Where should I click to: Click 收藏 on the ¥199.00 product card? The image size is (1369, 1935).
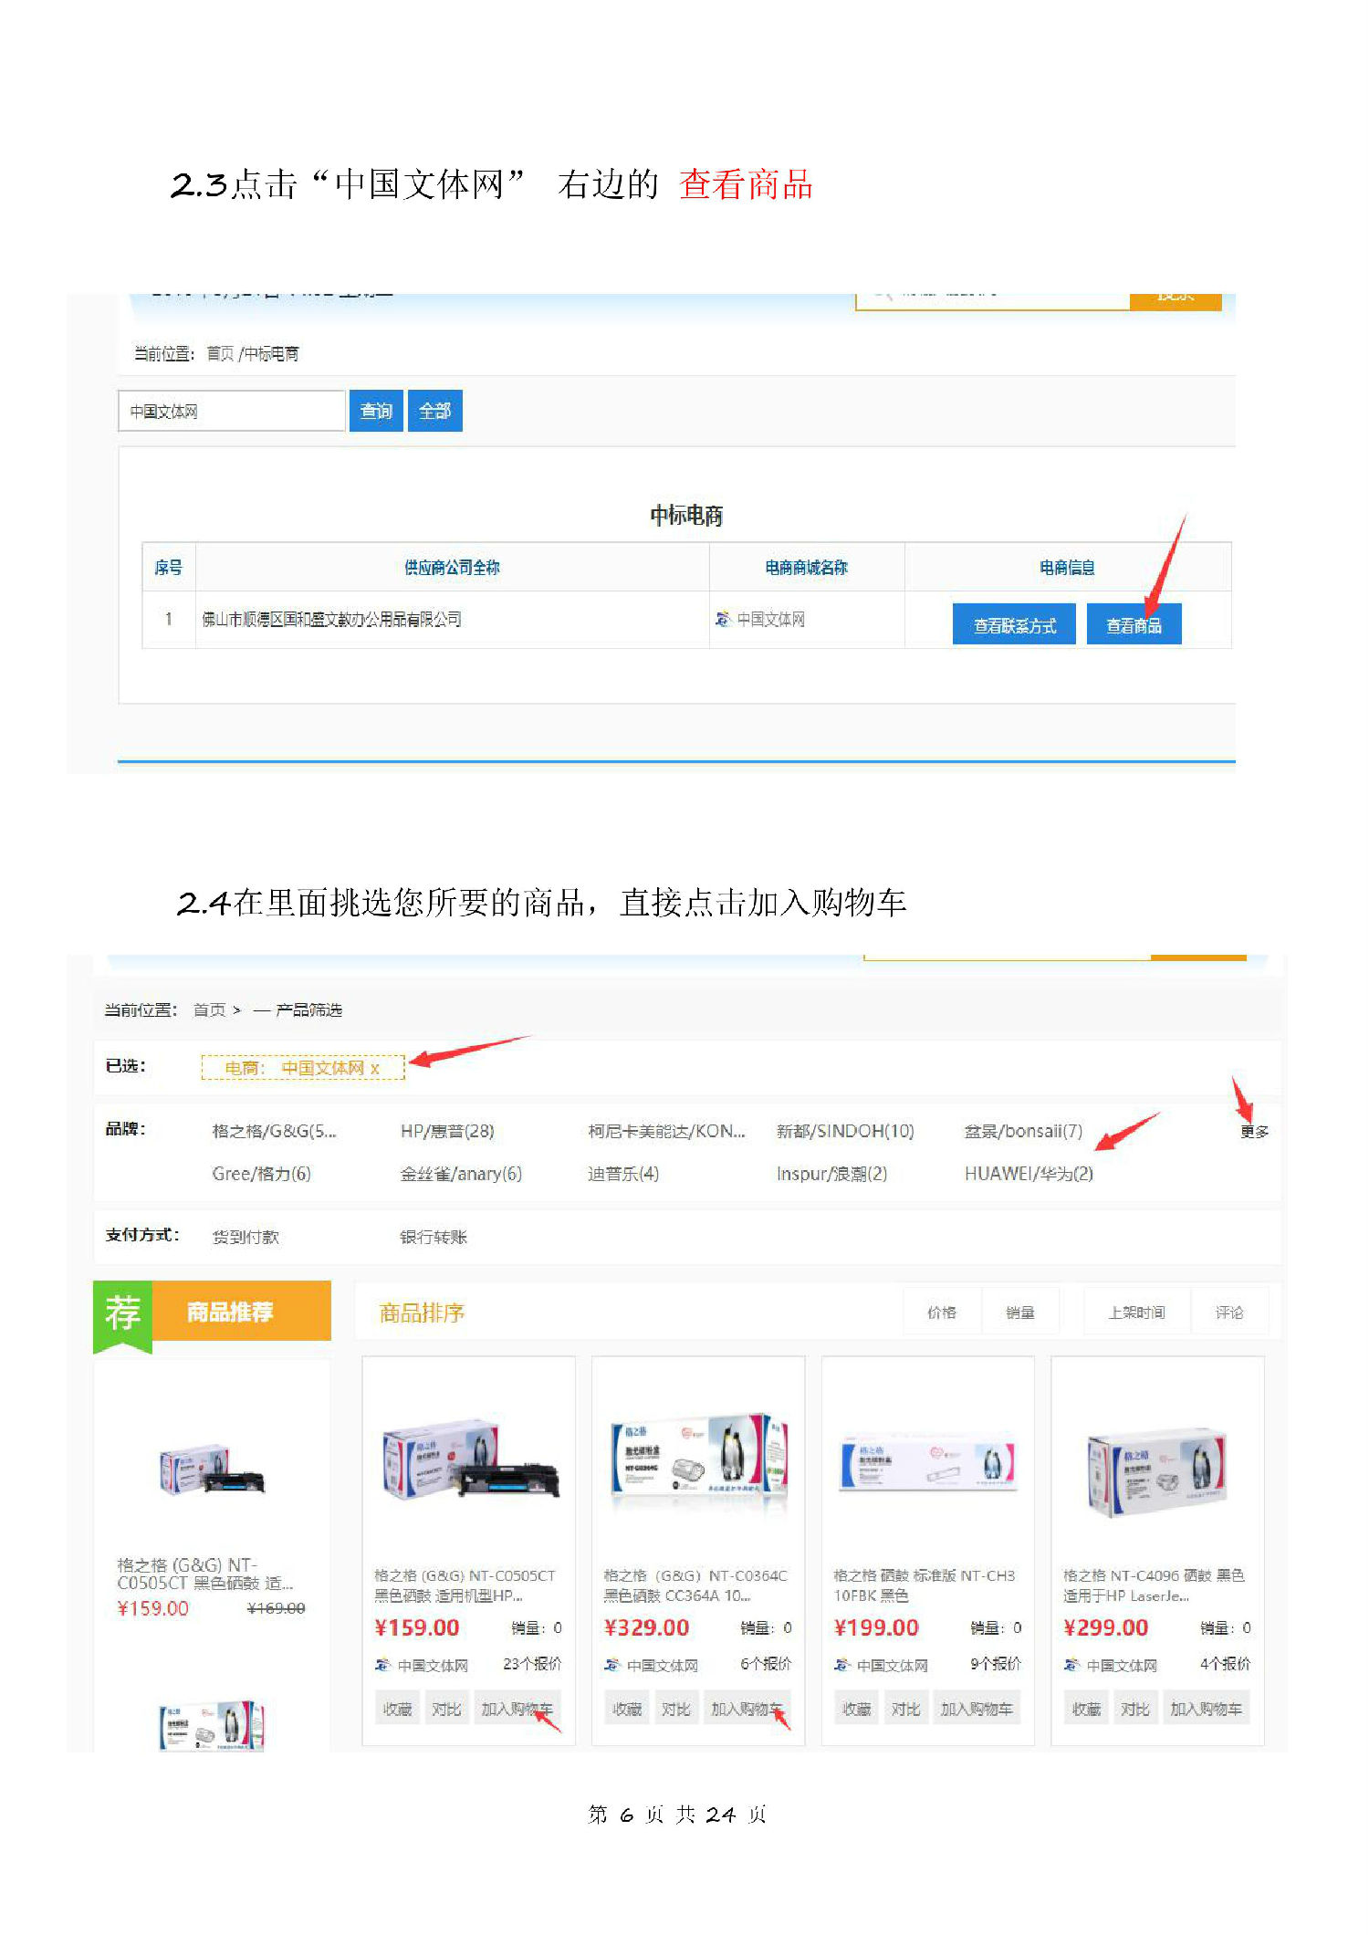[x=856, y=1709]
